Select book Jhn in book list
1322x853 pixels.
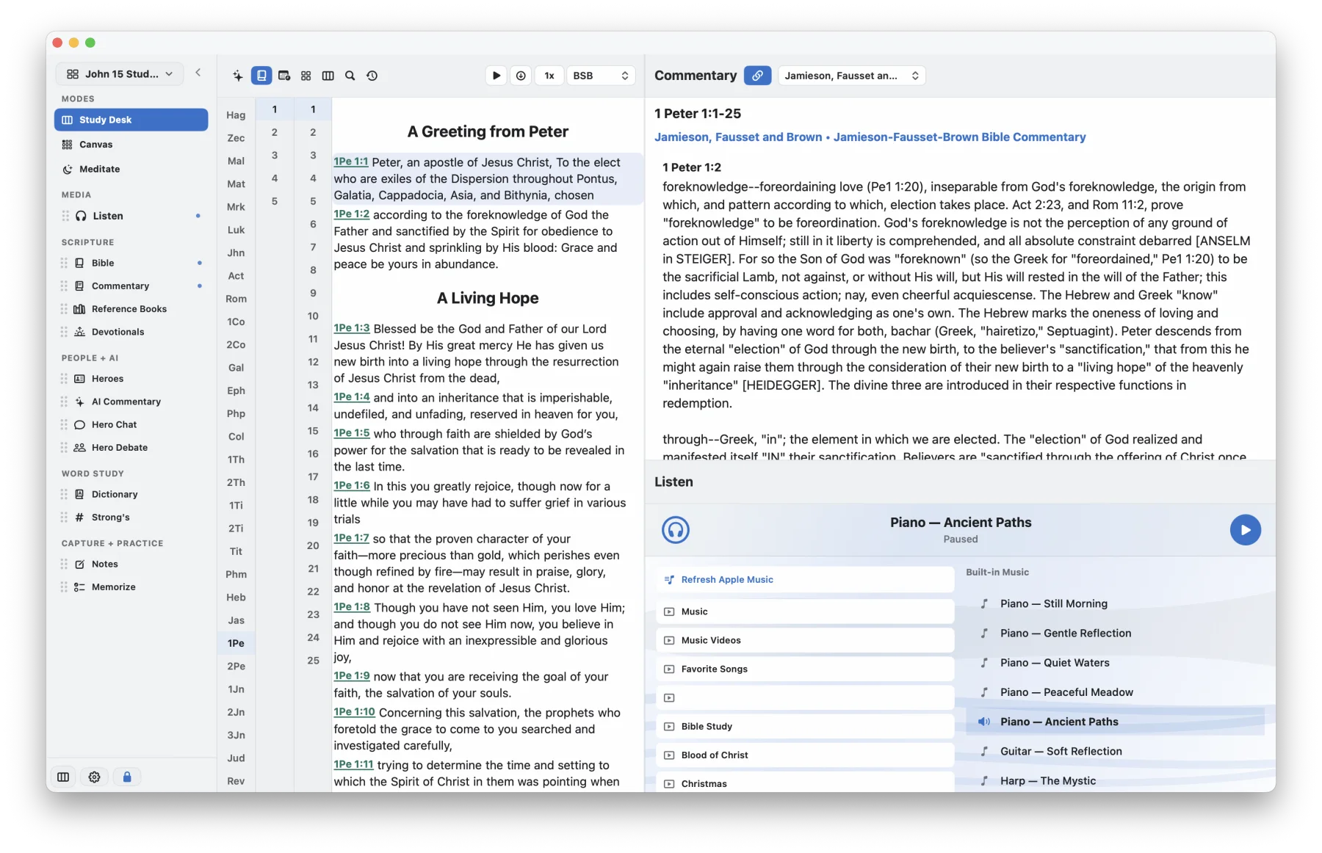pyautogui.click(x=236, y=253)
